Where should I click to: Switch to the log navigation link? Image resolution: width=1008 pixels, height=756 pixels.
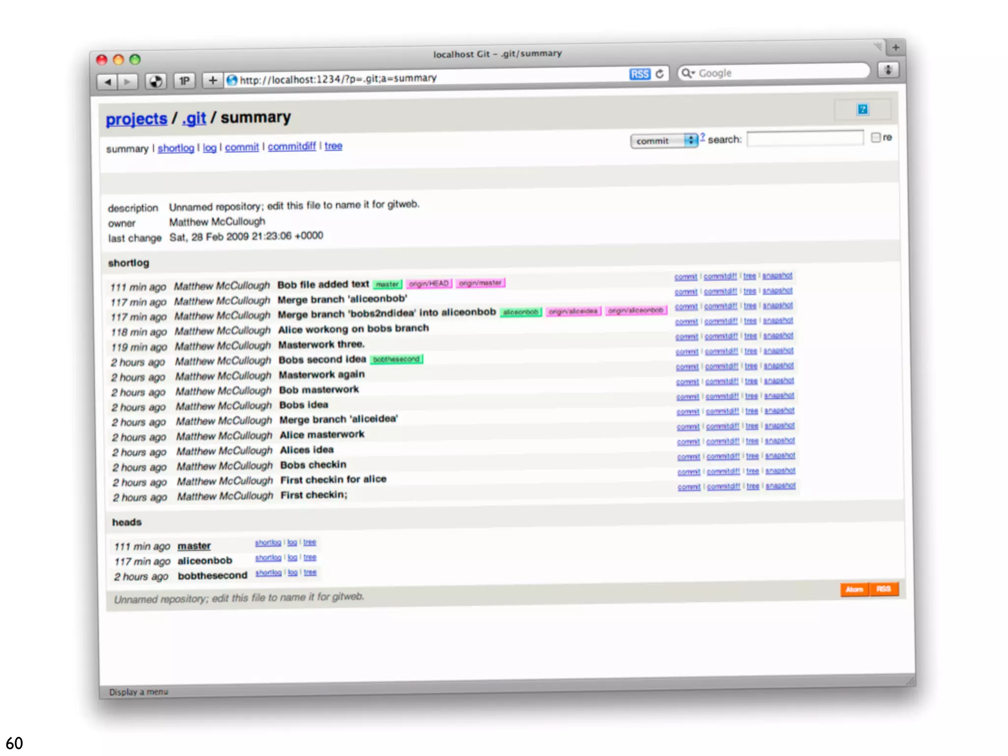click(x=210, y=148)
